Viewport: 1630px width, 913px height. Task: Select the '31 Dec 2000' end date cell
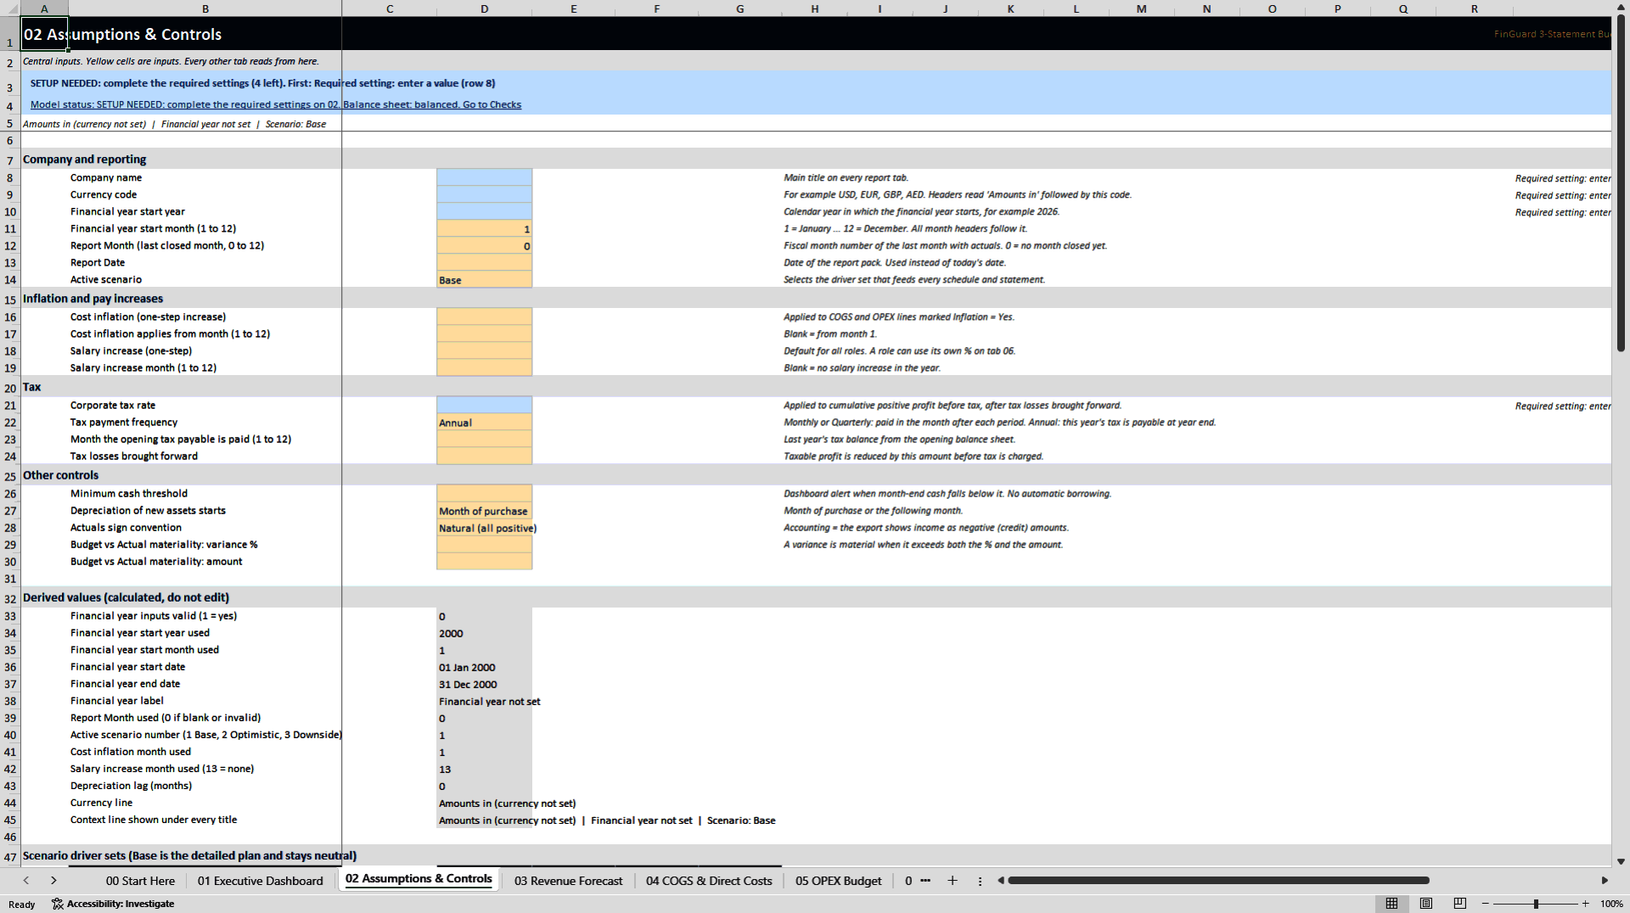[x=484, y=684]
